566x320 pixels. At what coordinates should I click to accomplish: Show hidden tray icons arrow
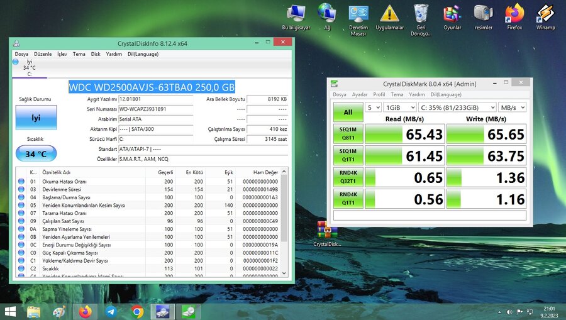click(x=499, y=312)
